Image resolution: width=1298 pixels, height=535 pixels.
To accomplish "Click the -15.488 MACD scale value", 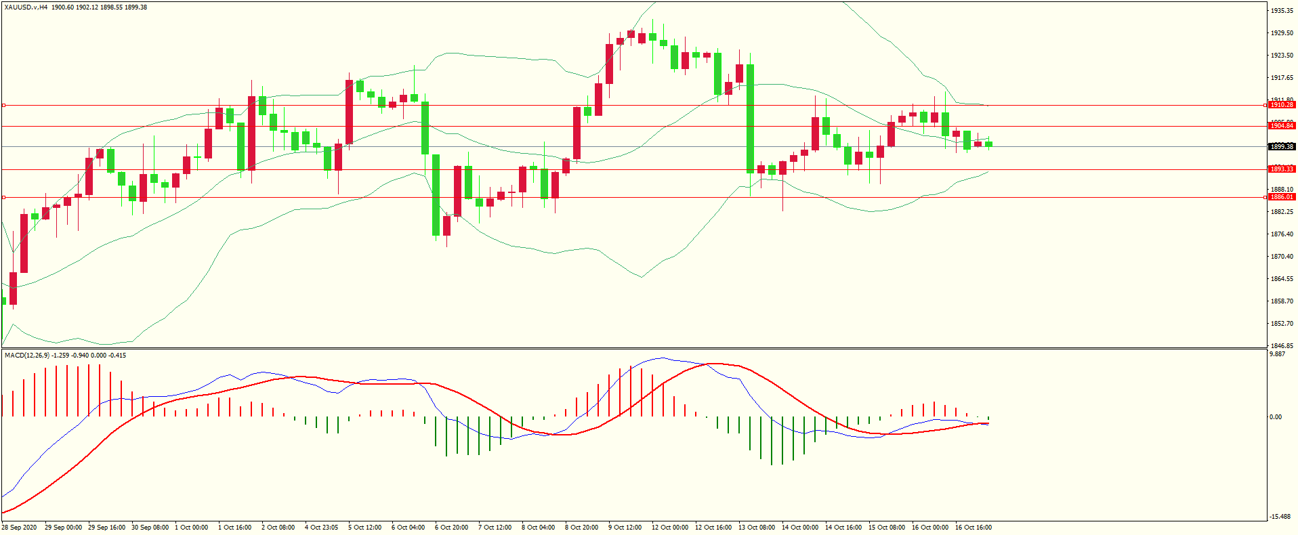I will coord(1279,517).
